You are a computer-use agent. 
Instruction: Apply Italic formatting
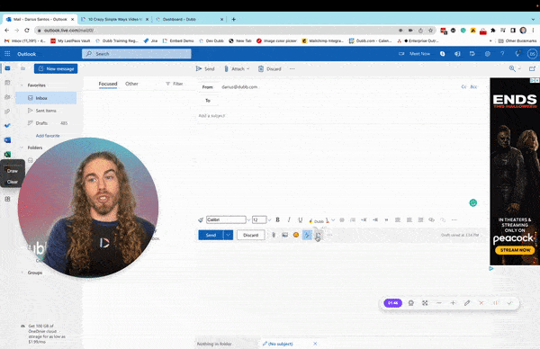point(289,219)
